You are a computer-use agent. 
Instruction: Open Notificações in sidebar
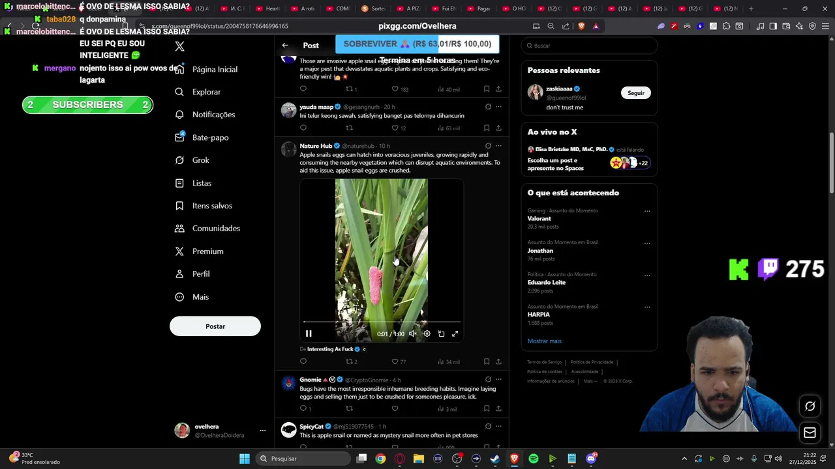click(205, 115)
